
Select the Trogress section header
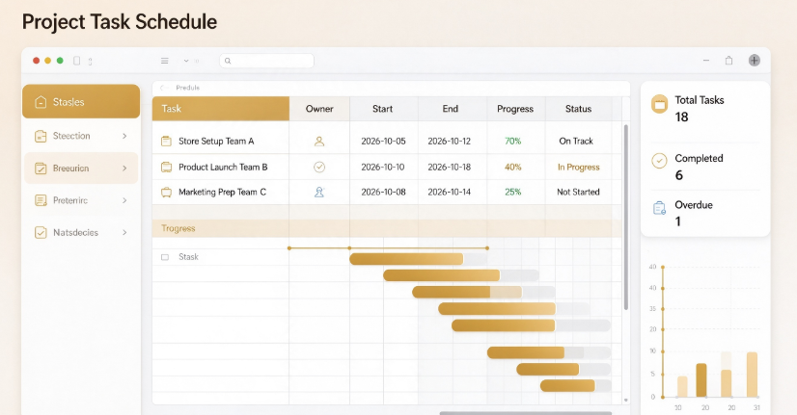click(387, 228)
